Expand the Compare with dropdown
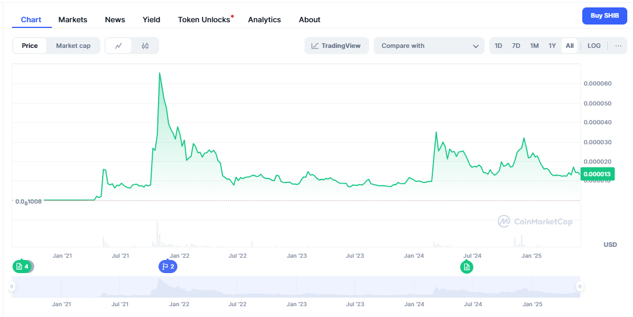Screen dimensions: 633x317 pyautogui.click(x=429, y=46)
